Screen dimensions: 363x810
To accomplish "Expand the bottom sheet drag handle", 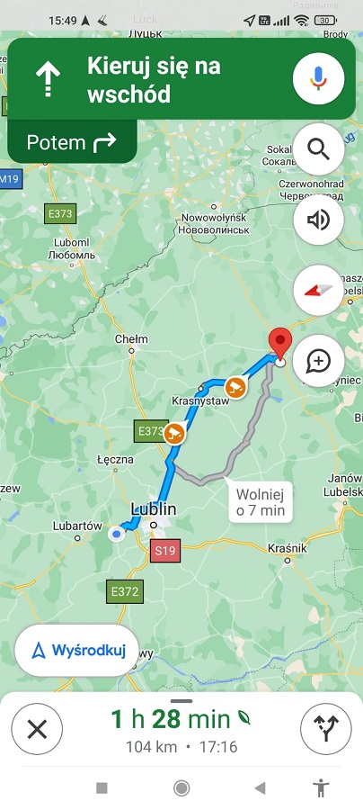I will (x=181, y=701).
